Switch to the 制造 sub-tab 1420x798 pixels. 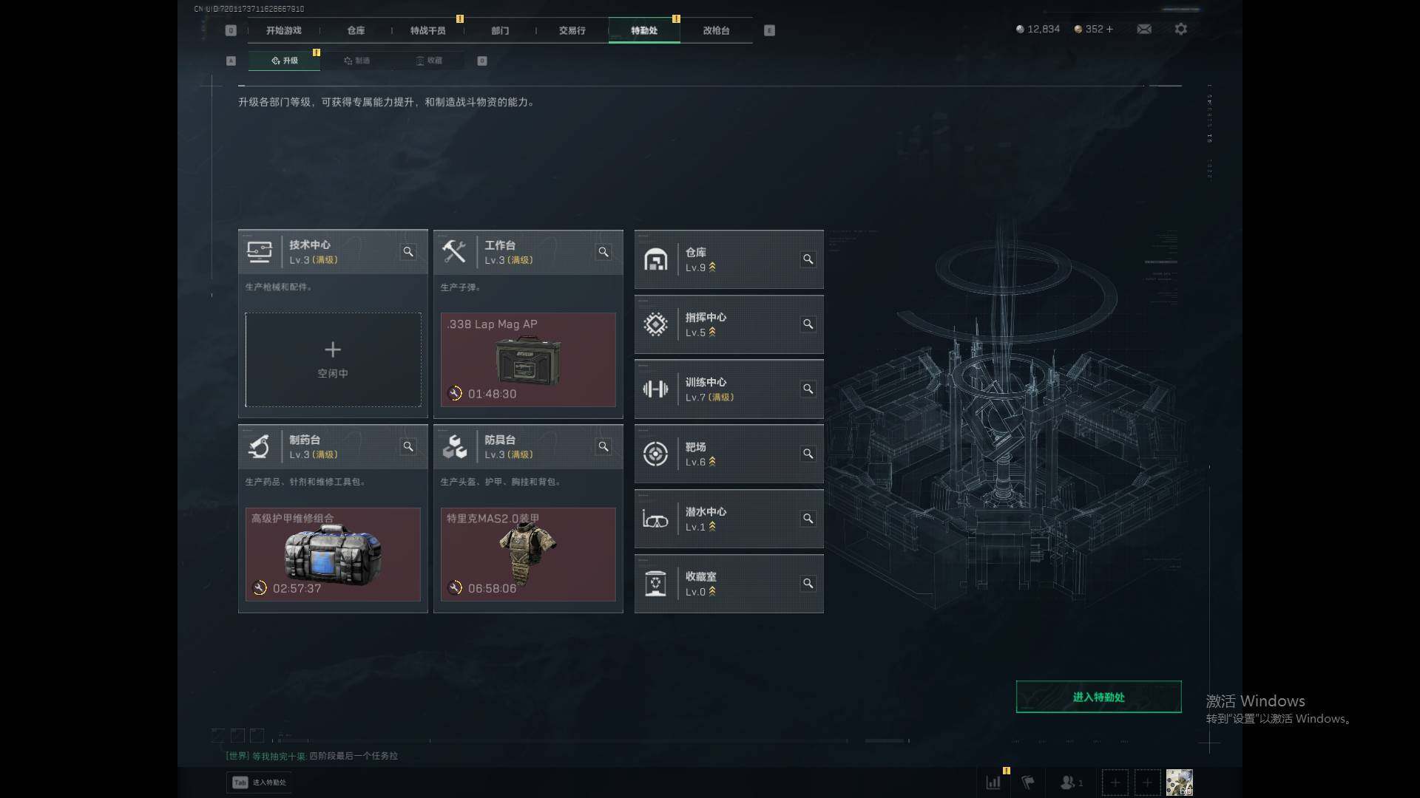pos(356,61)
